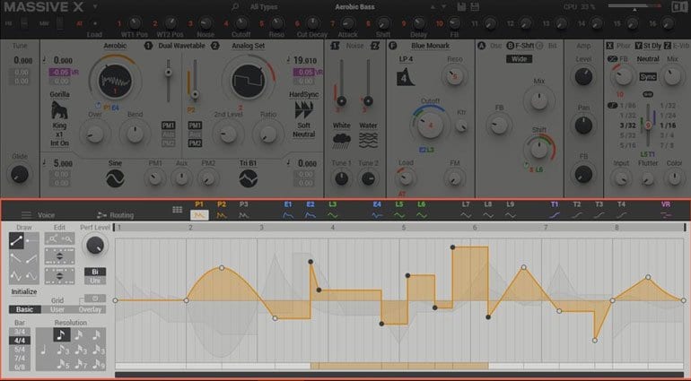Click the Perf Level knob
The width and height of the screenshot is (691, 381).
tap(95, 246)
